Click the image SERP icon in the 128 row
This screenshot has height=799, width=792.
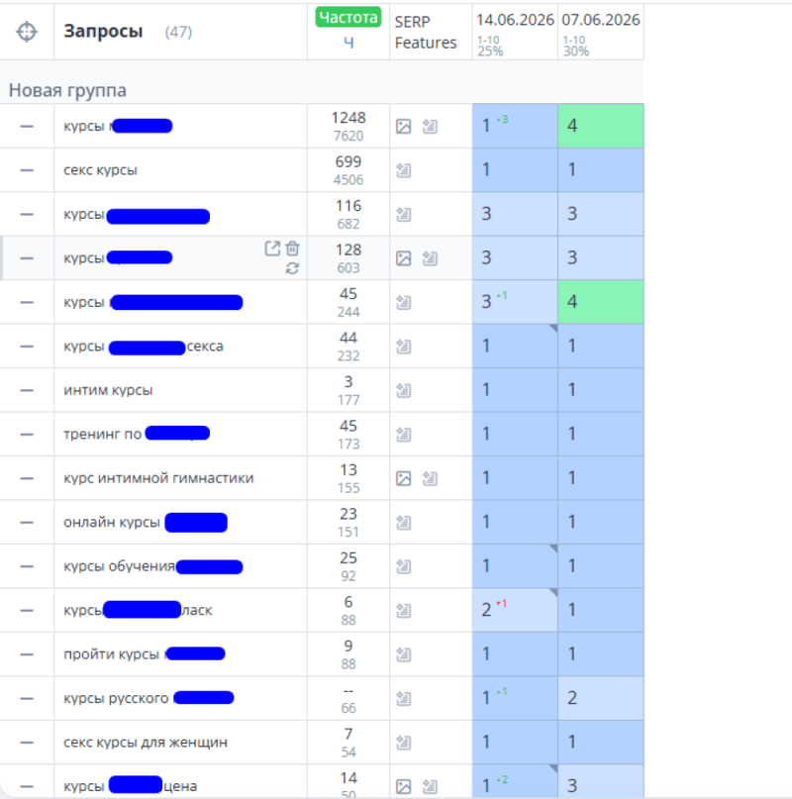point(404,258)
